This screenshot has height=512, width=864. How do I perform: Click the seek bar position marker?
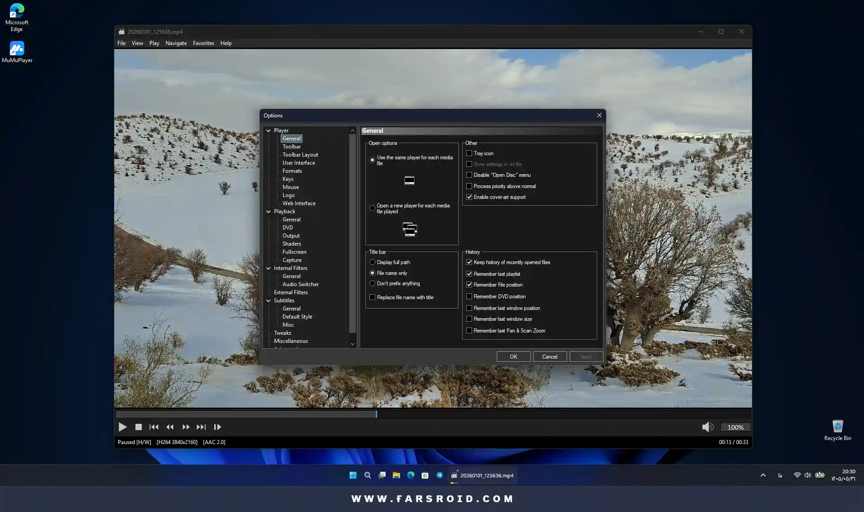[x=376, y=414]
